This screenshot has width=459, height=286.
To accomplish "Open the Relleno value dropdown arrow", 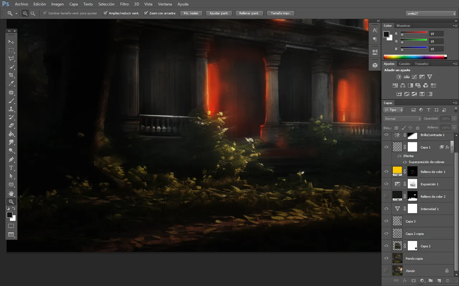I will coord(454,127).
